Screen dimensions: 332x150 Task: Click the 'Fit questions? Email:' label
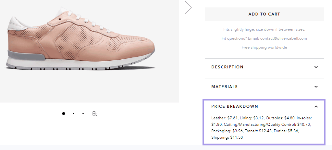click(x=240, y=38)
